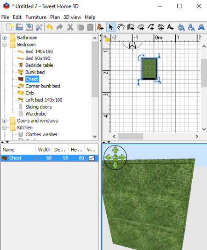The height and width of the screenshot is (250, 207).
Task: Click the plan lock icon
Action: click(x=106, y=38)
